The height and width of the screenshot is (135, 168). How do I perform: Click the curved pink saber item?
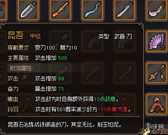click(x=157, y=10)
